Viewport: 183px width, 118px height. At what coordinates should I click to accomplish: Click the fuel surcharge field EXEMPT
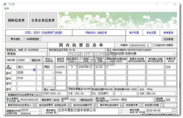[106, 94]
